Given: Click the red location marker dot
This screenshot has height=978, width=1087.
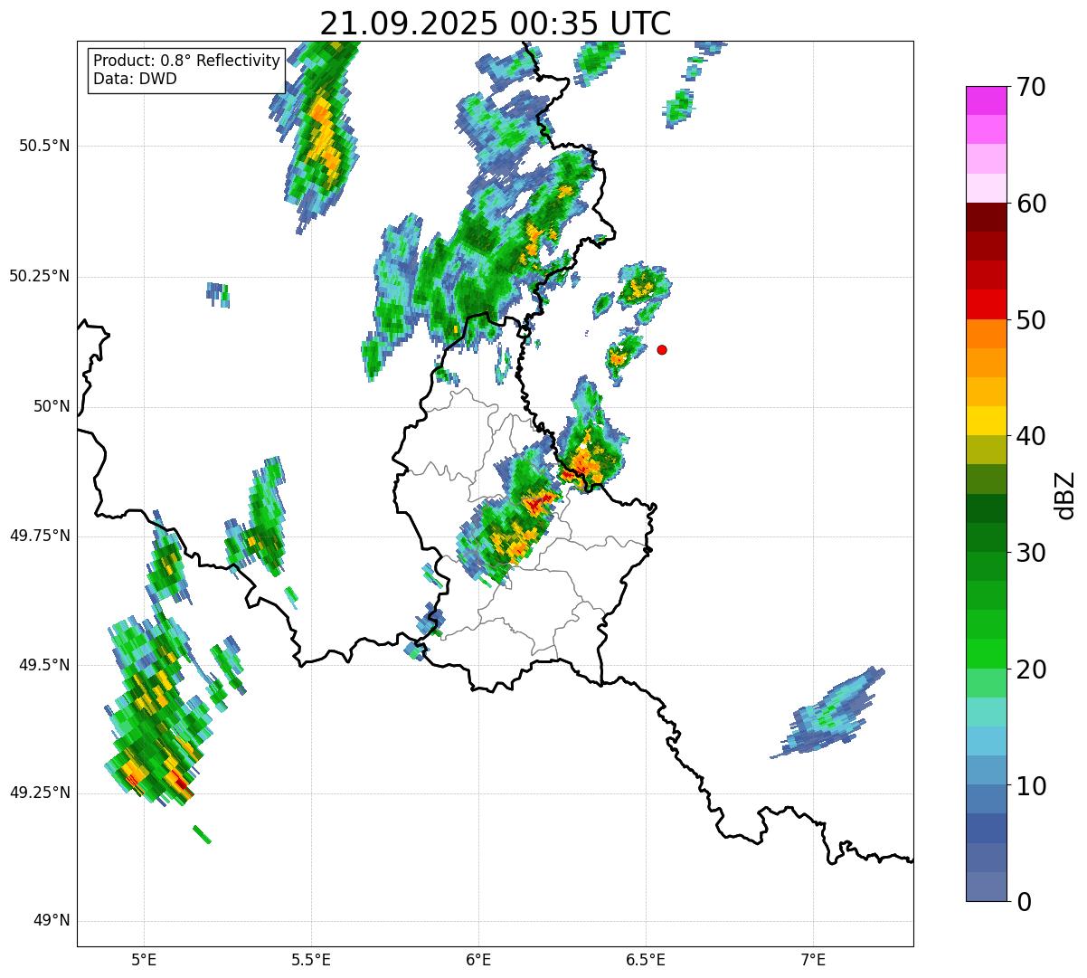Looking at the screenshot, I should 662,349.
